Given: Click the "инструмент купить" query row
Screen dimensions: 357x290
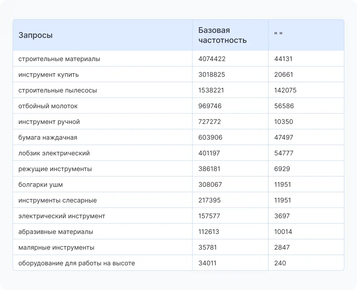Looking at the screenshot, I should (49, 75).
